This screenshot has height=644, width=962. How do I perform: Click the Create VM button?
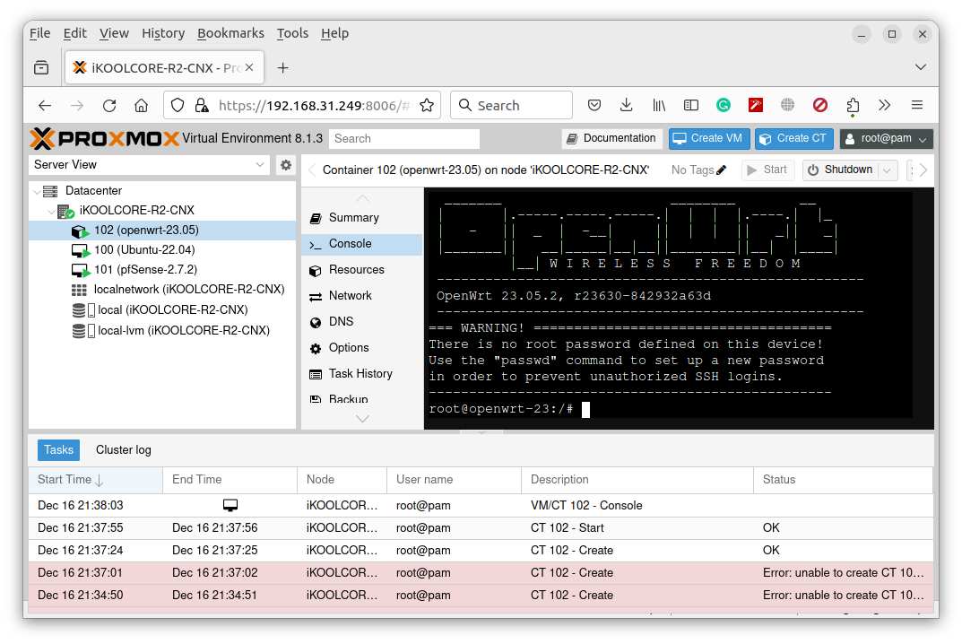(708, 139)
